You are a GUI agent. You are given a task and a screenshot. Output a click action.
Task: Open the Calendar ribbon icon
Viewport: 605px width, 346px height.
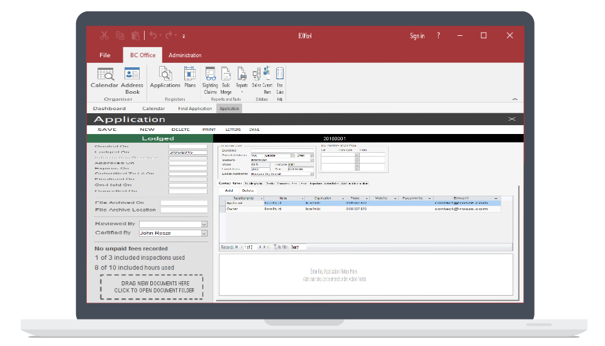pyautogui.click(x=104, y=77)
